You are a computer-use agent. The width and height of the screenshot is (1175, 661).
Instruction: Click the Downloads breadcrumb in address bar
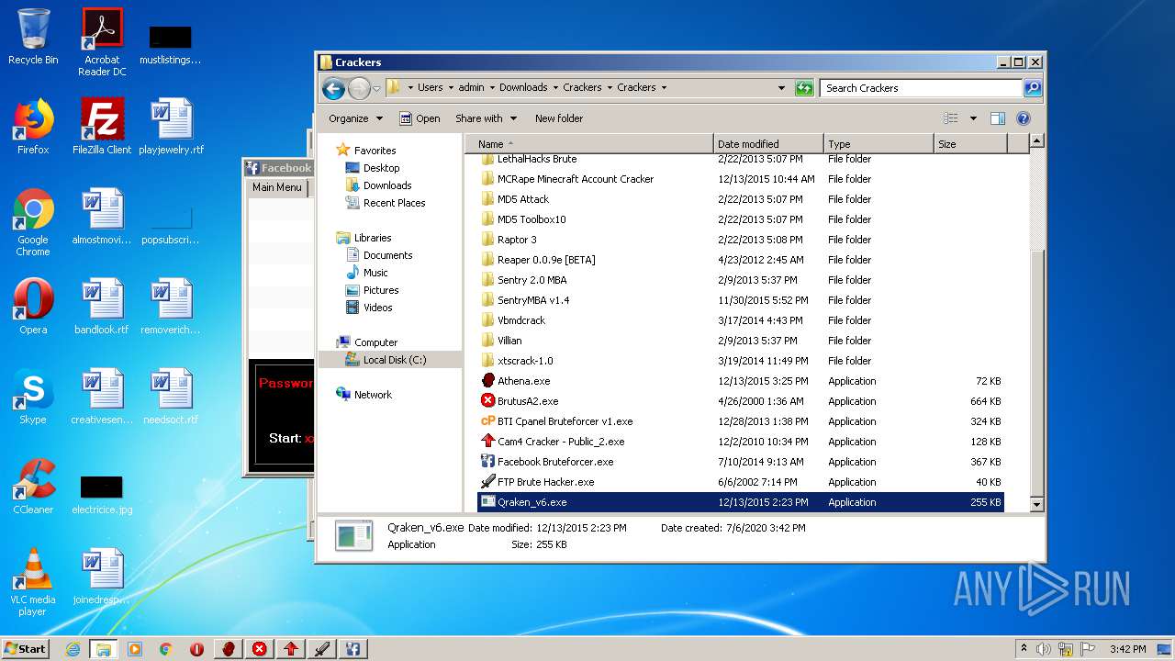pos(523,87)
